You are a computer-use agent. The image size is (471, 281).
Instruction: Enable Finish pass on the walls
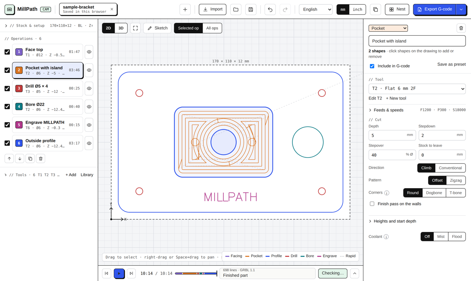tap(372, 204)
